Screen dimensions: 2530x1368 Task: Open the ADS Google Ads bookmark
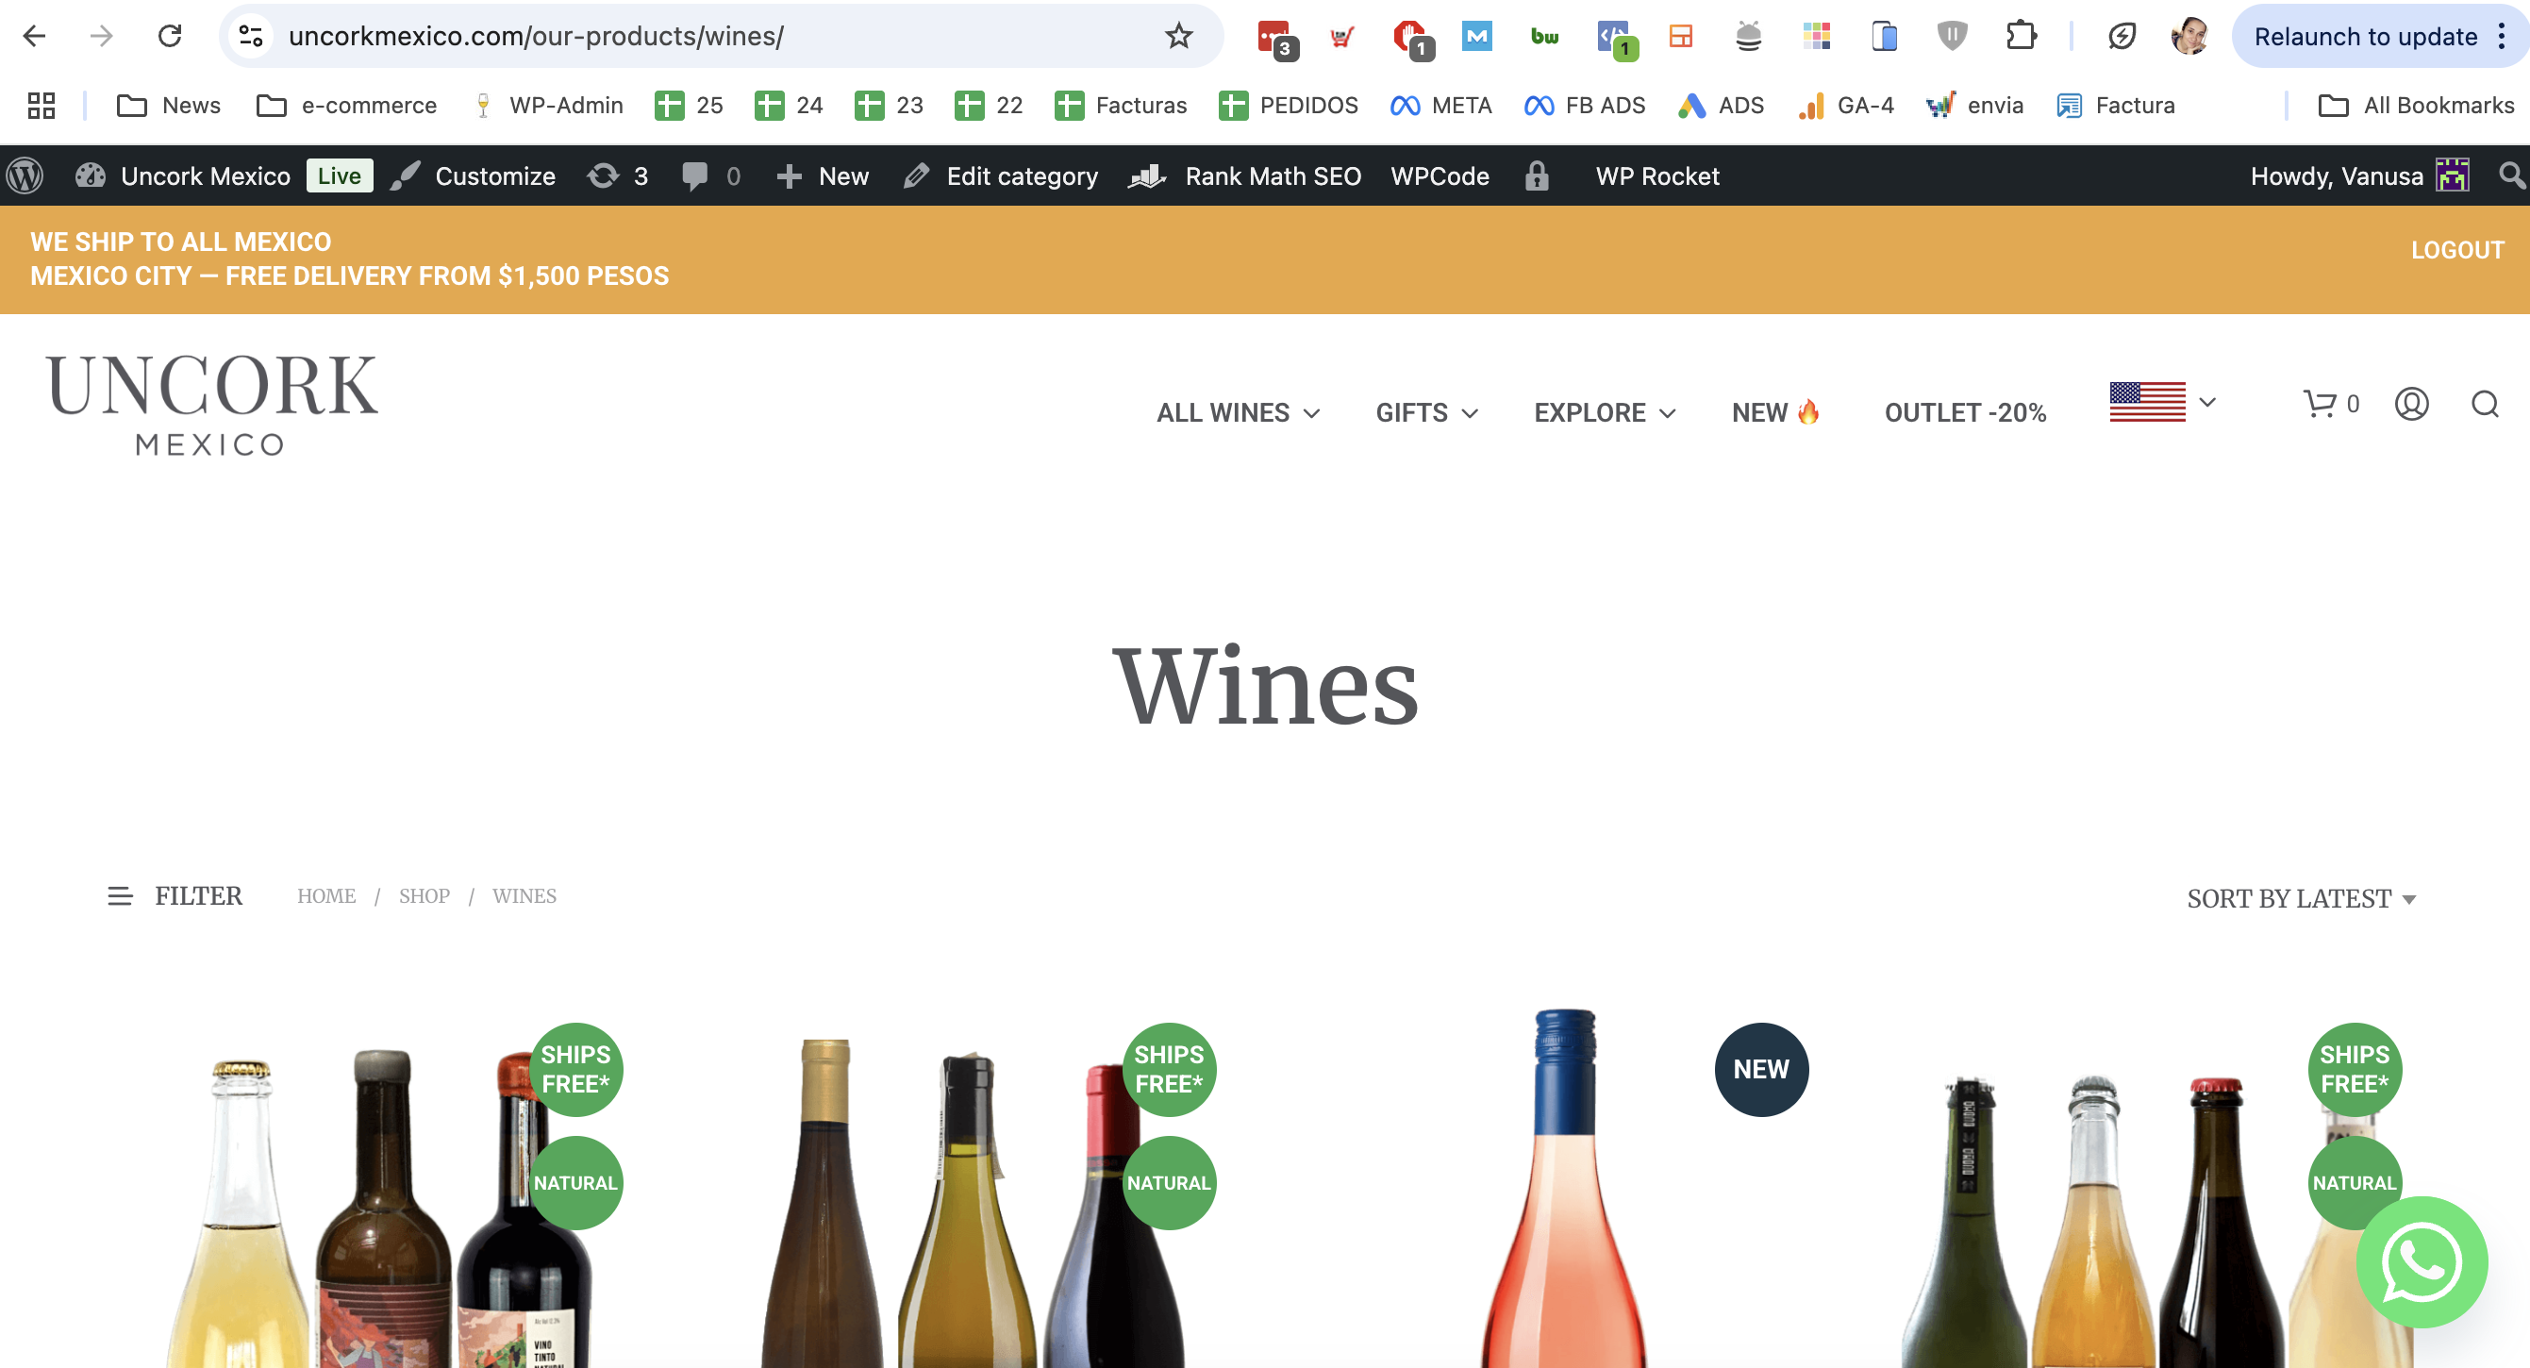[1721, 105]
